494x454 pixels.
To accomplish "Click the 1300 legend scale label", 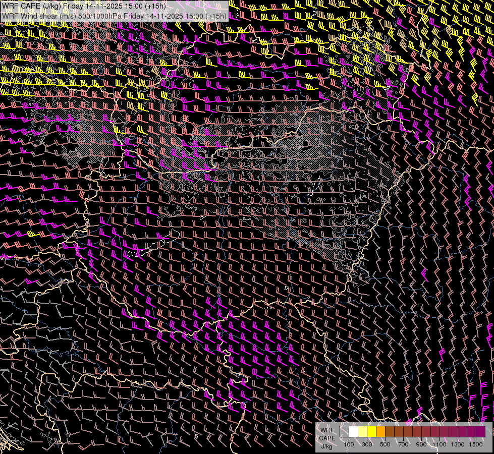I will point(458,444).
